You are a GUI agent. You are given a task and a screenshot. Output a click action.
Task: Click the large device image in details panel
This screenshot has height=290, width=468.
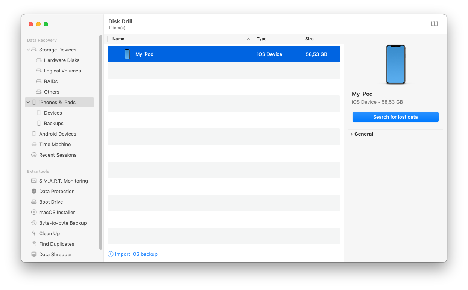click(395, 64)
